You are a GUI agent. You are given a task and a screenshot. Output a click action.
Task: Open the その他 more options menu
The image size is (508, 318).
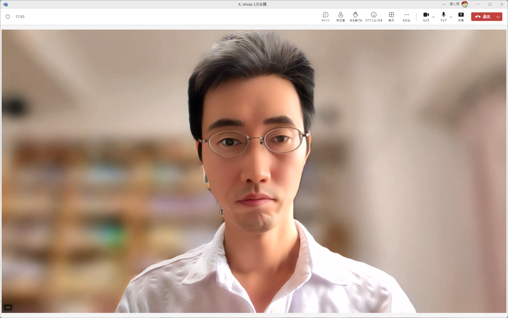pos(406,16)
